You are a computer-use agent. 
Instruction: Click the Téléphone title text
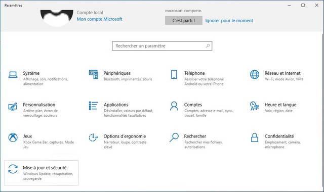(194, 73)
